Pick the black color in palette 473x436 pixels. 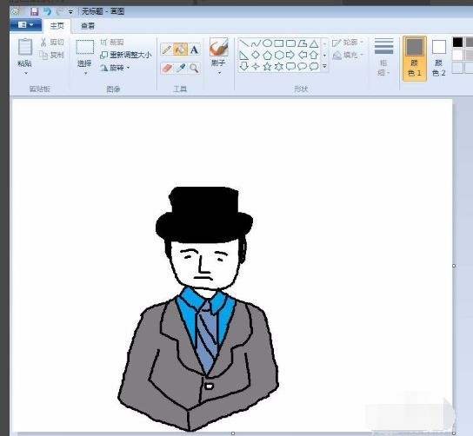[x=457, y=43]
